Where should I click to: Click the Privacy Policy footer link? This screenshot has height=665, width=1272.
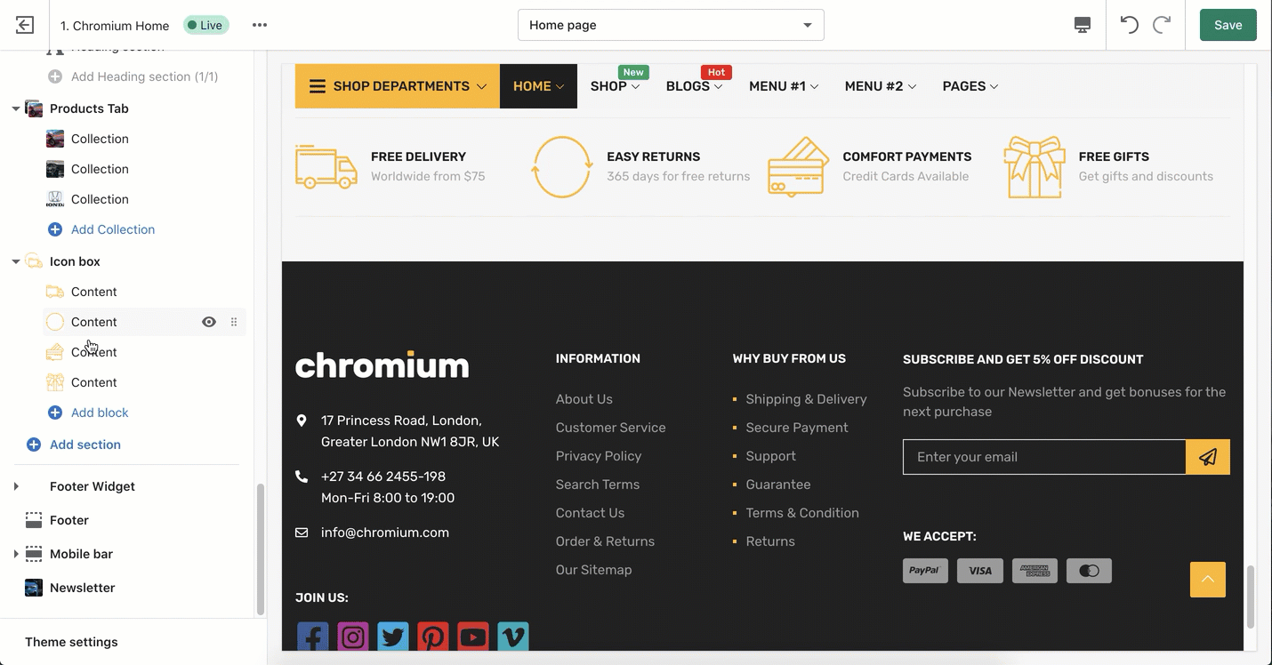pos(599,456)
